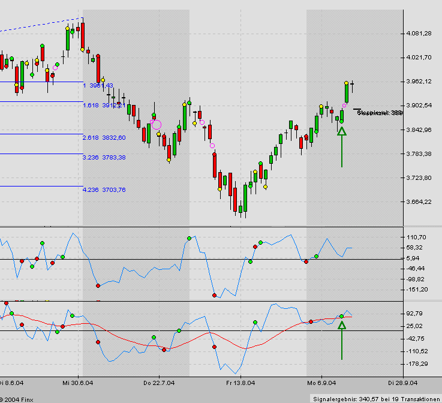
Task: Select the price axis value 3.962,12
Action: tap(419, 82)
